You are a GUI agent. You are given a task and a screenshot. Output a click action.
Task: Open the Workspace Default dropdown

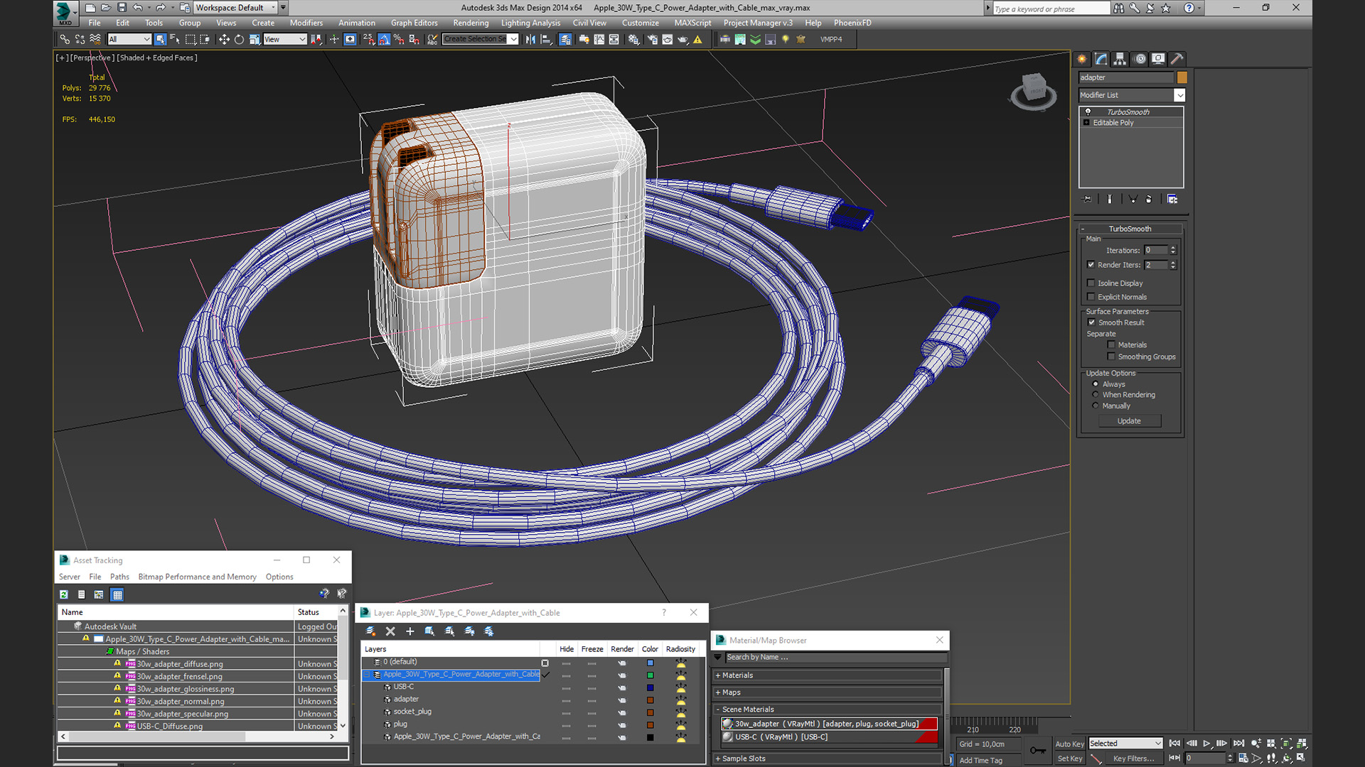click(235, 8)
